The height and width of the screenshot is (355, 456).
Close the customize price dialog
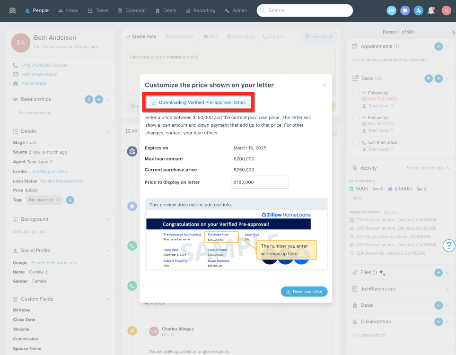pyautogui.click(x=324, y=85)
